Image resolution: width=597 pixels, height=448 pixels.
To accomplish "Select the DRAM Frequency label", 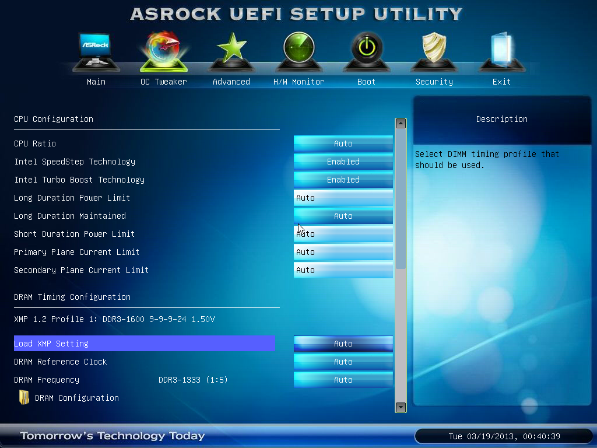I will tap(47, 380).
